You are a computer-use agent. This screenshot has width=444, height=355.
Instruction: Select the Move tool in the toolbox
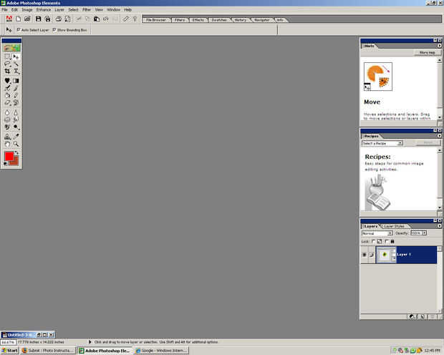click(16, 57)
